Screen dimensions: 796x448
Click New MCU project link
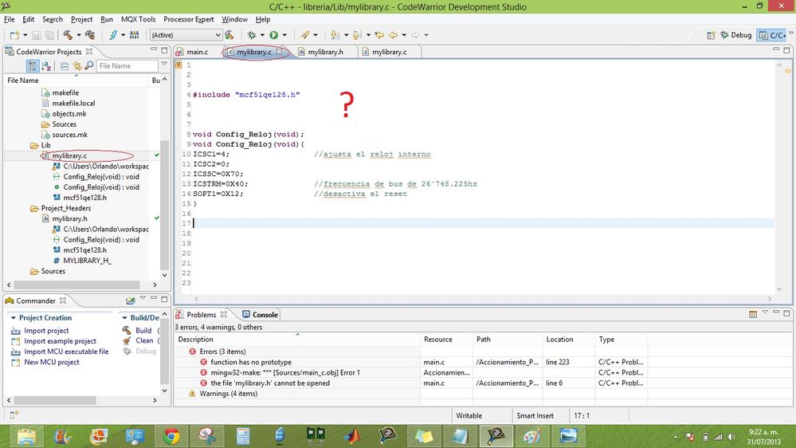[52, 362]
